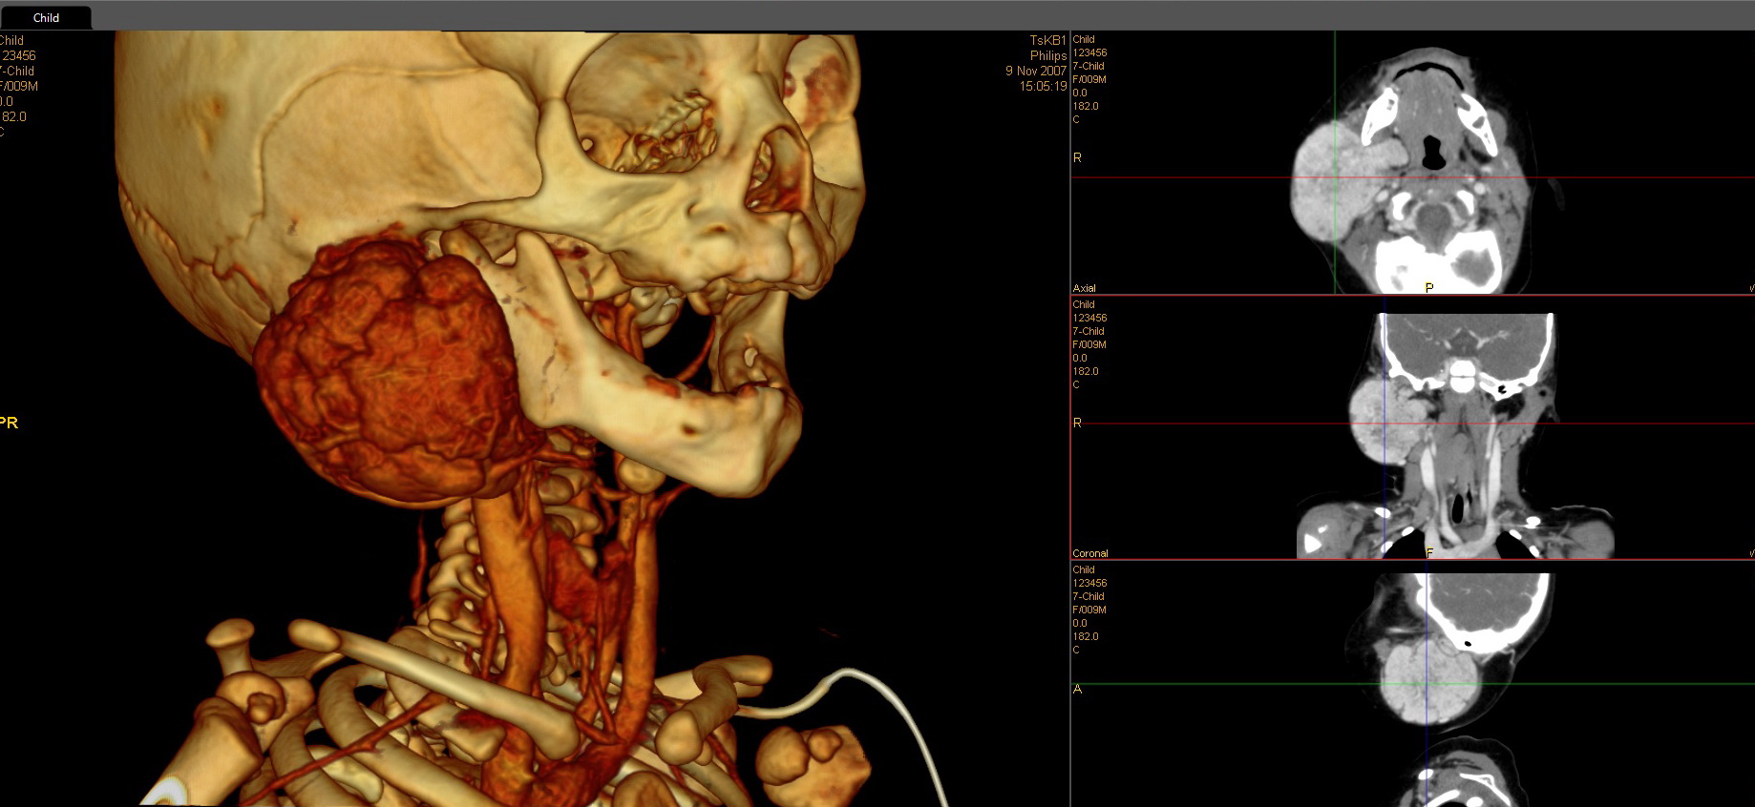Click the 'Coronal' view label
1755x807 pixels.
[x=1089, y=553]
